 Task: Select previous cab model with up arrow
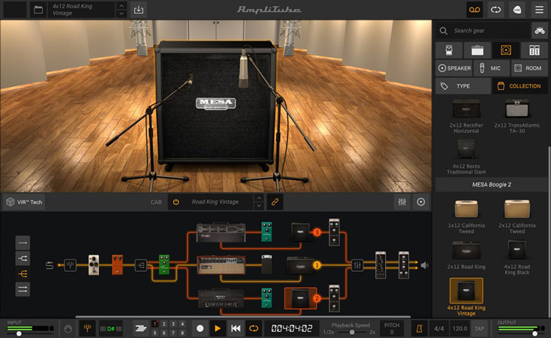click(x=259, y=198)
